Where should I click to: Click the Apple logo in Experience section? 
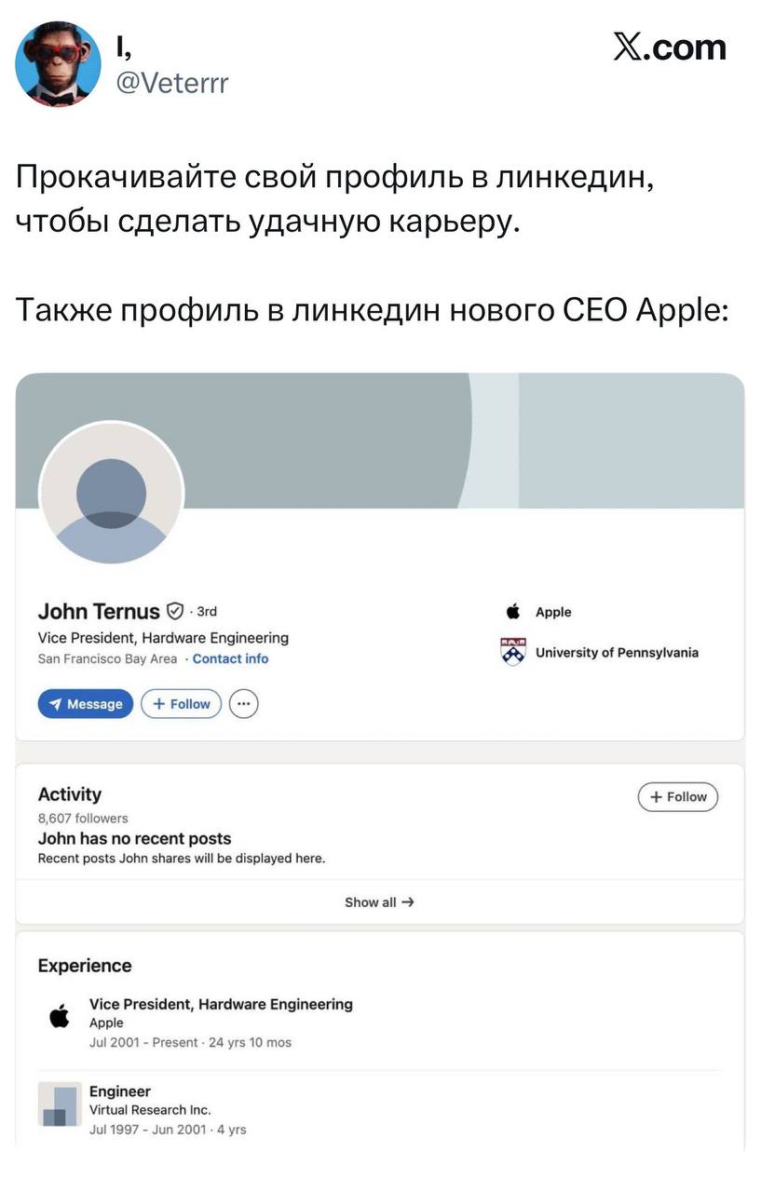(x=59, y=1015)
